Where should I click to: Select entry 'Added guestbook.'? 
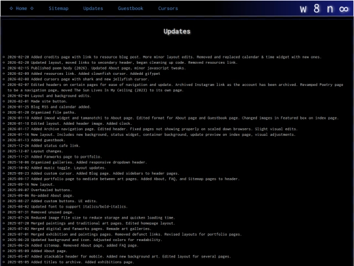tap(36, 140)
